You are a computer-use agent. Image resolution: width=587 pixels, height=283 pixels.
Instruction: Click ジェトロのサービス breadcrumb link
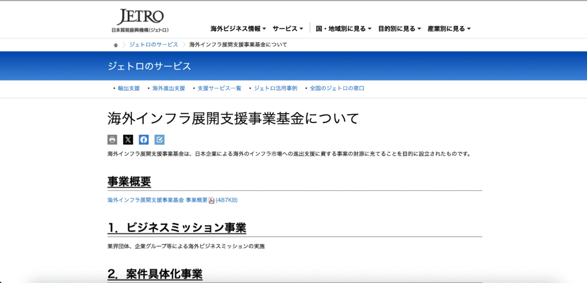coord(153,45)
